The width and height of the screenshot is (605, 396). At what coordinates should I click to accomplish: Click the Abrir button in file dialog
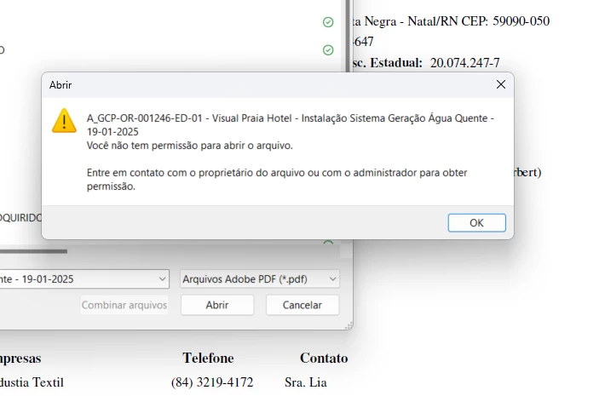point(217,305)
